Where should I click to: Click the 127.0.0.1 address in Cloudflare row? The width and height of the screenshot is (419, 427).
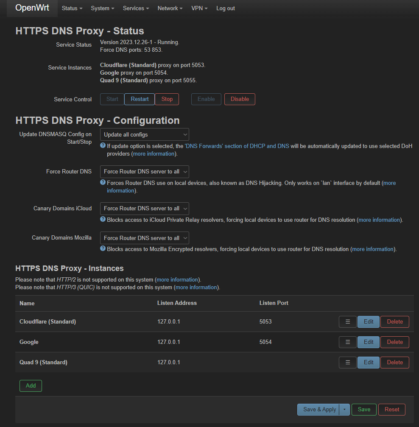[169, 321]
